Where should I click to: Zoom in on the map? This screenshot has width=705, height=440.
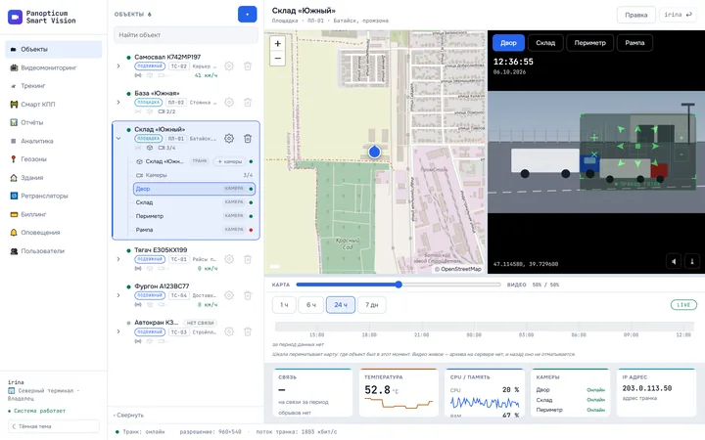pos(277,44)
